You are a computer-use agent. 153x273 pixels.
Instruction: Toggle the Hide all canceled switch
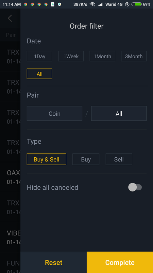pyautogui.click(x=135, y=187)
